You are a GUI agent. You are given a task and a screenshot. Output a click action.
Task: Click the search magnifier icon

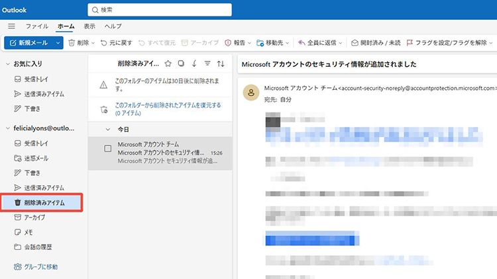(95, 10)
